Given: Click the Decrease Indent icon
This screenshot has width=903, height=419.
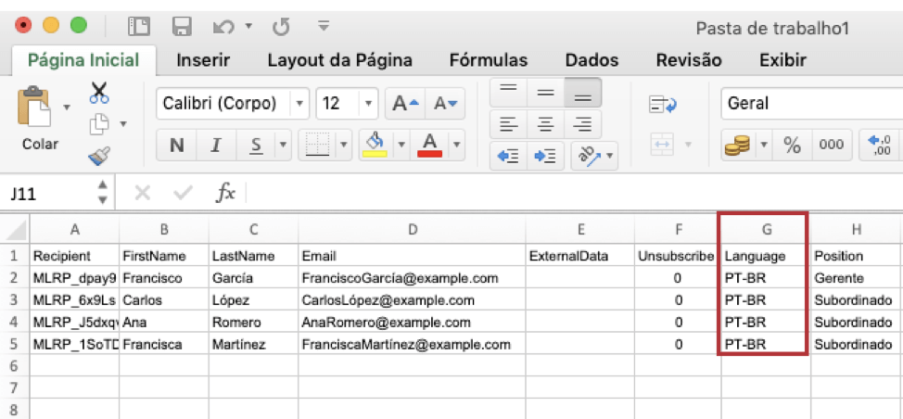Looking at the screenshot, I should click(x=508, y=156).
